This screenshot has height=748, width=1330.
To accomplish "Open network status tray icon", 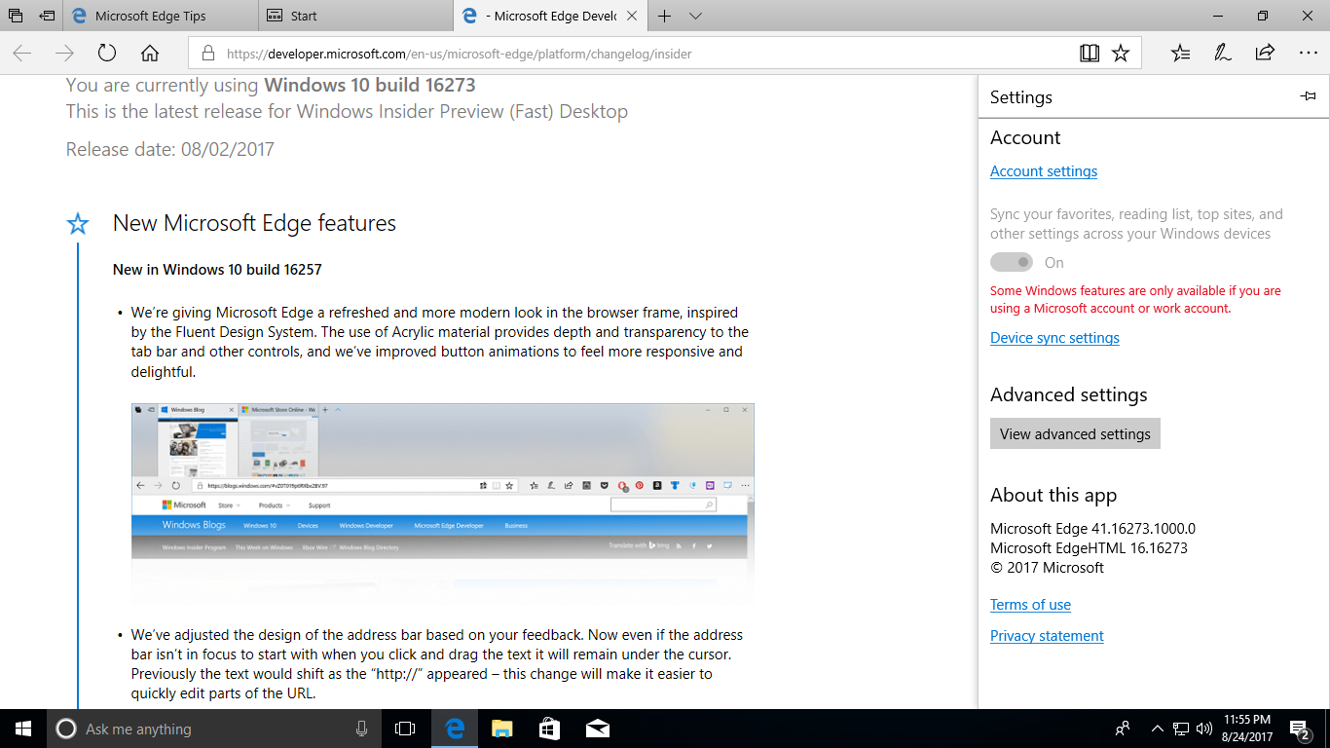I will (1181, 729).
